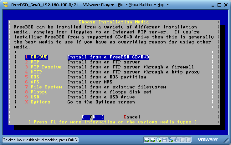This screenshot has width=231, height=145.
Task: Select the 6 NFS install option
Action: tap(69, 82)
